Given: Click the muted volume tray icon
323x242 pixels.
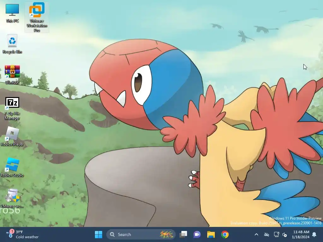Looking at the screenshot, I should 285,234.
